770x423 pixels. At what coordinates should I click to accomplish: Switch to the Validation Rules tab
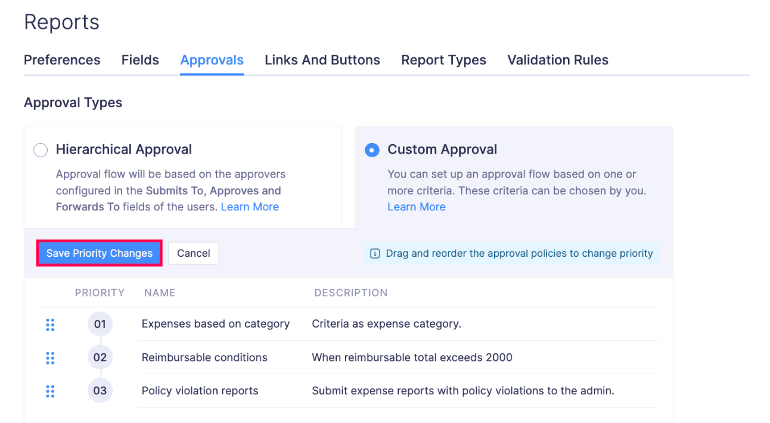click(x=557, y=60)
